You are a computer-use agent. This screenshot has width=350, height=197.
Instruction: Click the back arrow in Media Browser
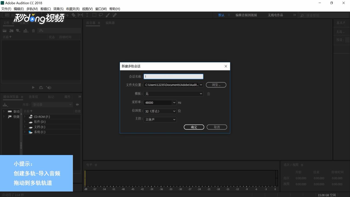click(x=77, y=105)
